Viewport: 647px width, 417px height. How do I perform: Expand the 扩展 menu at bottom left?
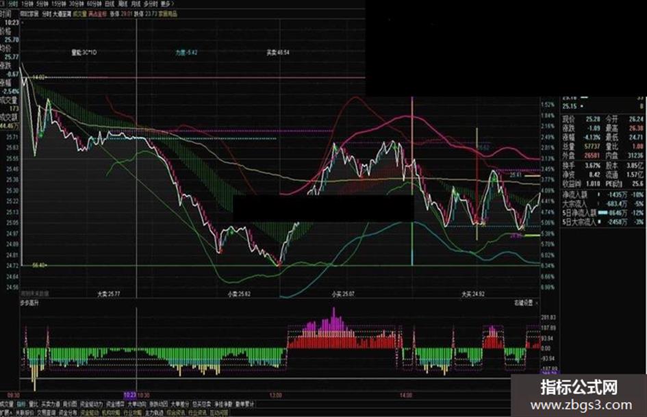click(6, 412)
